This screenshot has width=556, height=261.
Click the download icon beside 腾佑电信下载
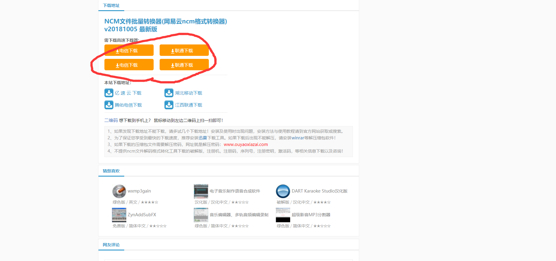click(109, 105)
